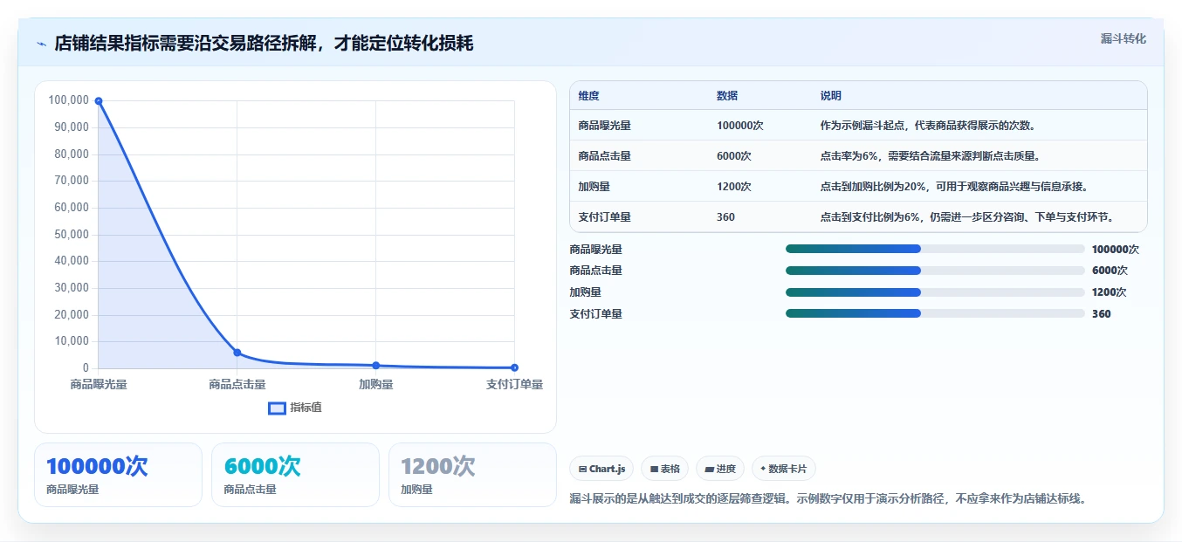Click the 6000次 progress bar value
The width and height of the screenshot is (1182, 542).
point(1110,271)
